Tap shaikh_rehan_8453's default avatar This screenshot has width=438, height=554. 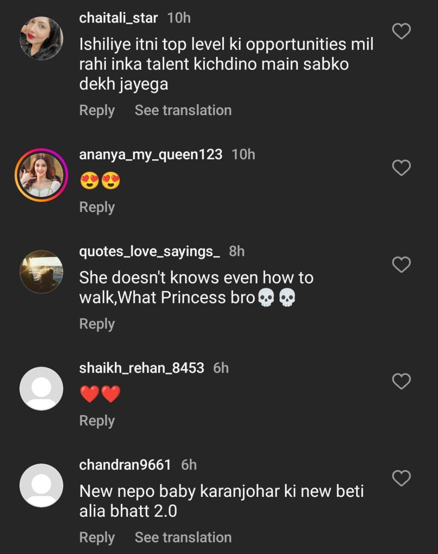point(42,388)
